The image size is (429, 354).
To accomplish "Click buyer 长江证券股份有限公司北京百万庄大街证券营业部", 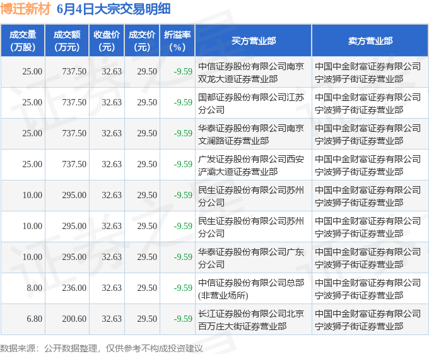I will pyautogui.click(x=251, y=320).
